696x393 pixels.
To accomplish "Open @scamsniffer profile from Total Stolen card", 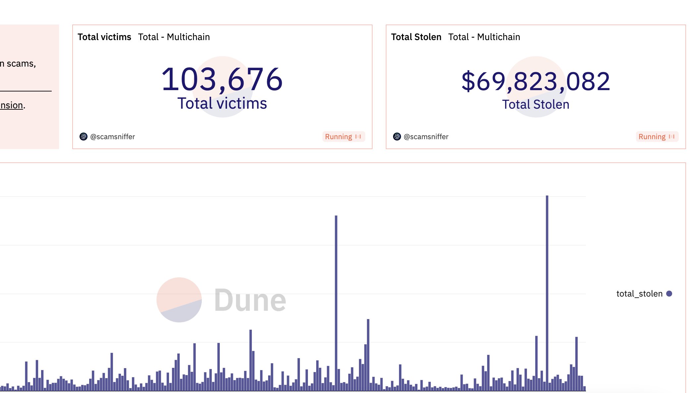I will 426,137.
